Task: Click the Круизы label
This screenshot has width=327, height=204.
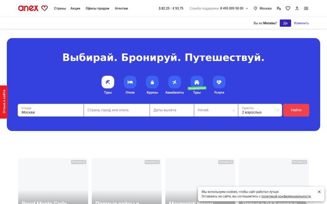Action: click(x=152, y=92)
